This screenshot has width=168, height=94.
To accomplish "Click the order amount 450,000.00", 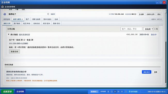I will click(x=132, y=34).
